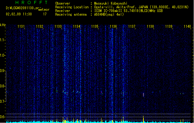
Task: Click time axis label 1133
Action: [58, 26]
